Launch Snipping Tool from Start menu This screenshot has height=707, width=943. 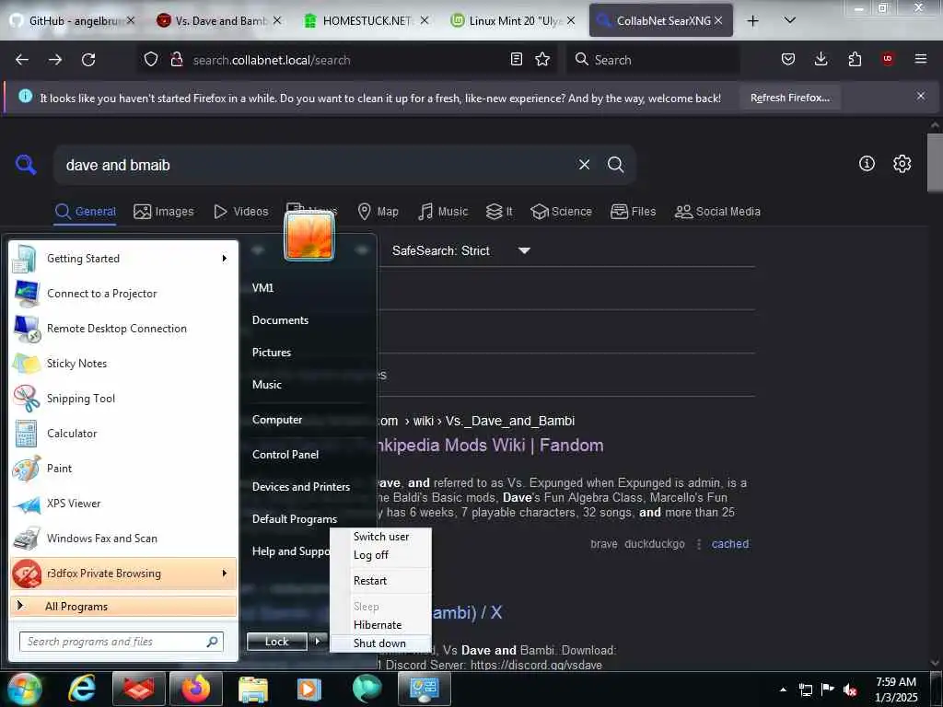pos(123,399)
